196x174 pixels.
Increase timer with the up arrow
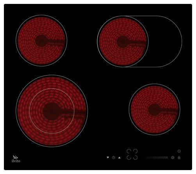[119, 158]
